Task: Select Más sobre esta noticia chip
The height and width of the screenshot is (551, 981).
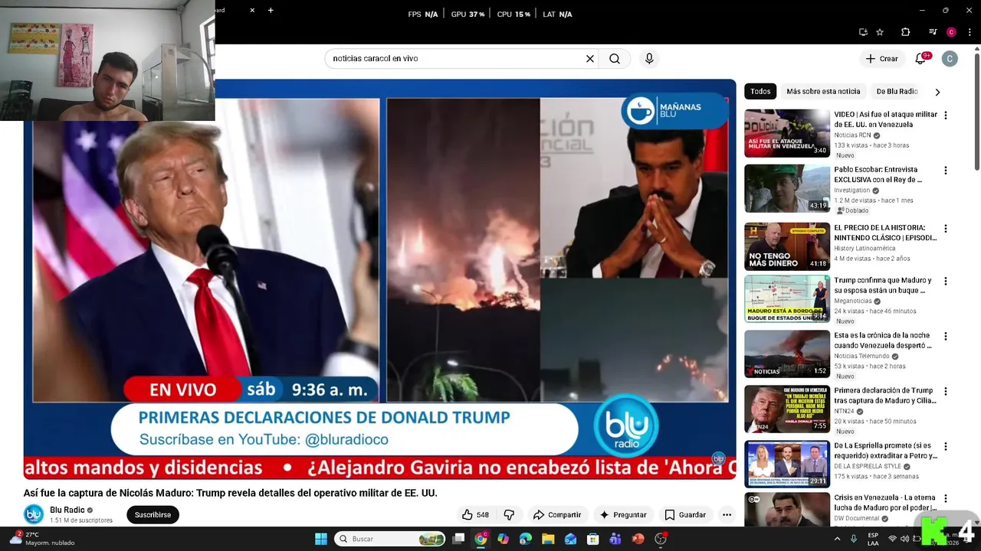Action: pos(823,91)
